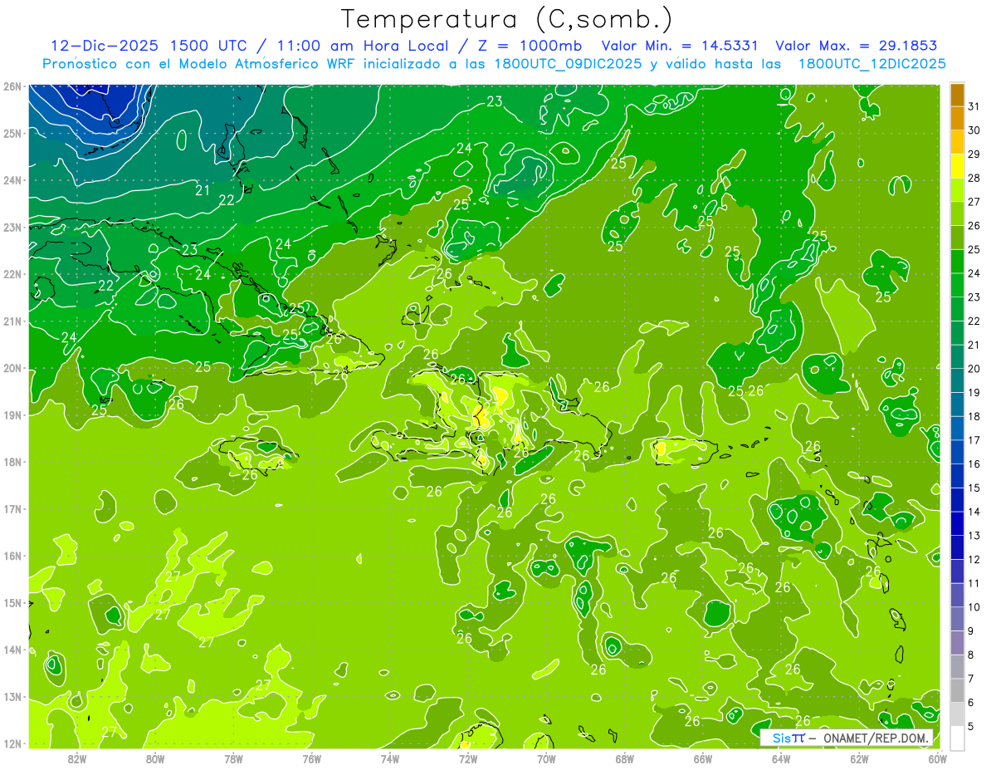
Task: Click the '1800UTC_09DIC2025' initialization time text
Action: [x=565, y=64]
